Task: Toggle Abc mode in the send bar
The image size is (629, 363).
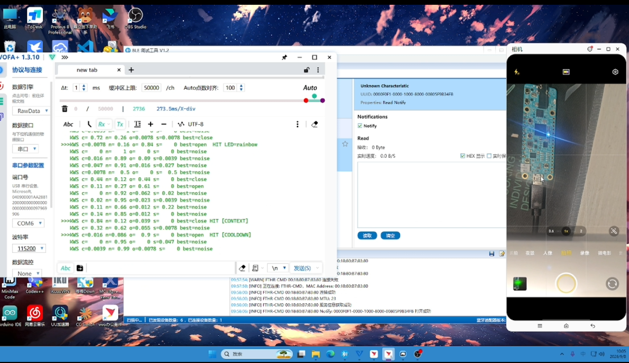Action: (66, 268)
